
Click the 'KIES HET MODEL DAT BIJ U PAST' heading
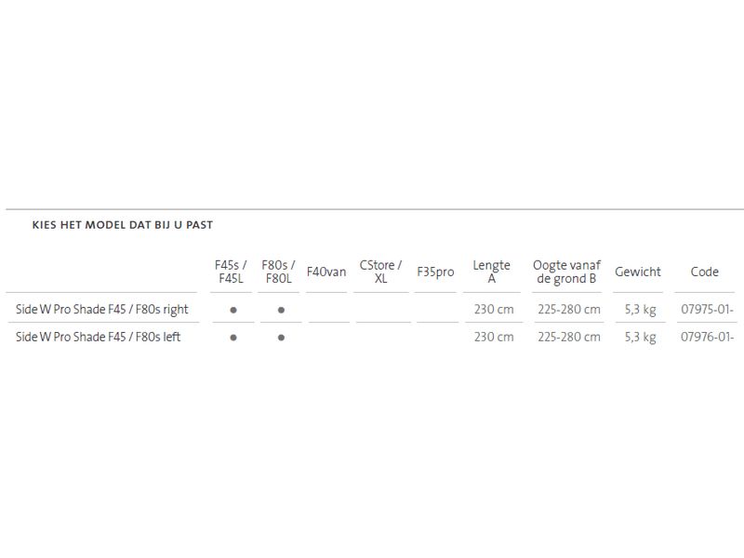123,225
